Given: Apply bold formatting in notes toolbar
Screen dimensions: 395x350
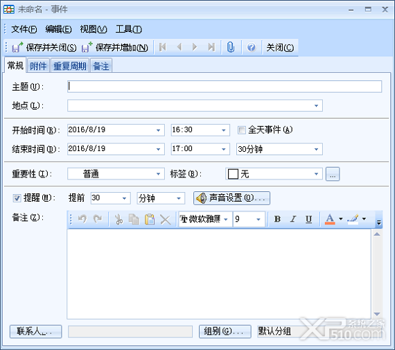Looking at the screenshot, I should point(277,219).
